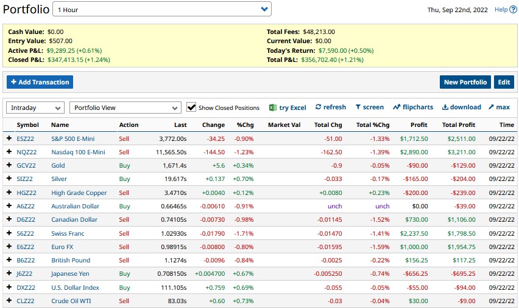
Task: Click the New Portfolio button
Action: 465,82
